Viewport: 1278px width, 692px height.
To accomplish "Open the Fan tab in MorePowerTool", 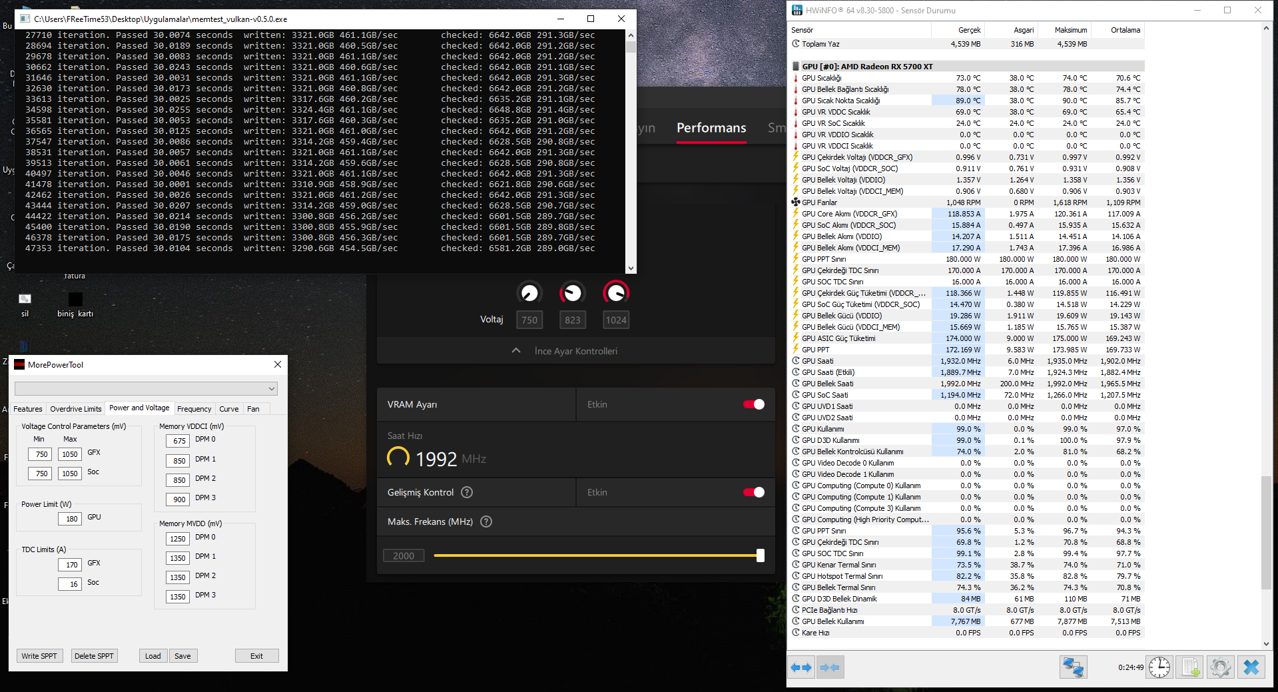I will [254, 409].
